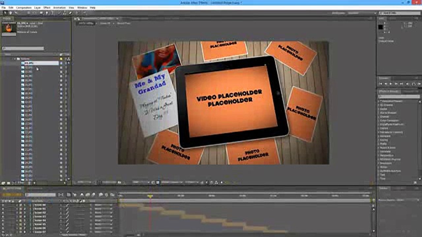Image resolution: width=422 pixels, height=237 pixels.
Task: Open Composition Mini-Flowchart icon in timeline
Action: tap(61, 195)
